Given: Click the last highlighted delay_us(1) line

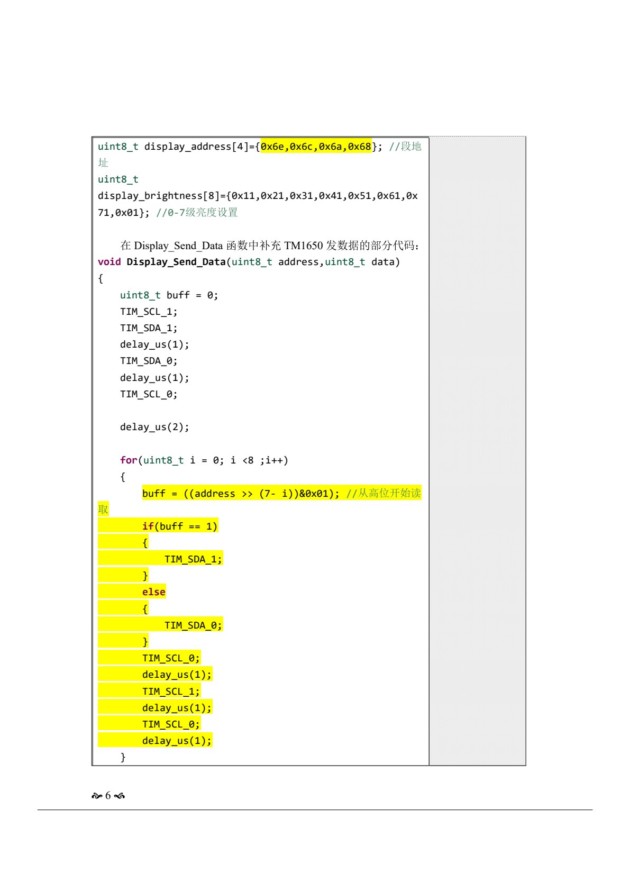Looking at the screenshot, I should point(177,741).
